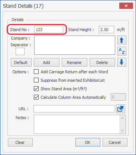Move company entry up with blue up arrow
136x155 pixels.
(122, 40)
